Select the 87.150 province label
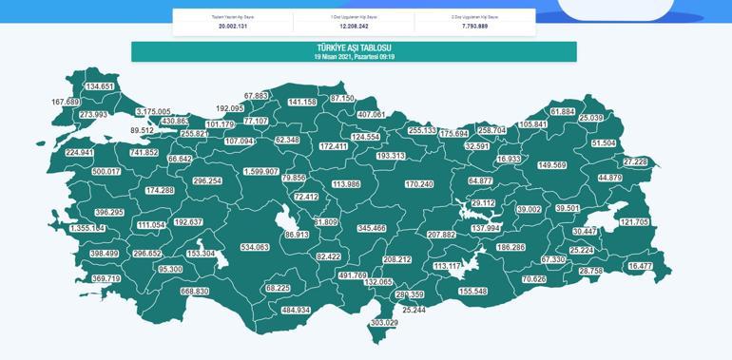 click(342, 99)
